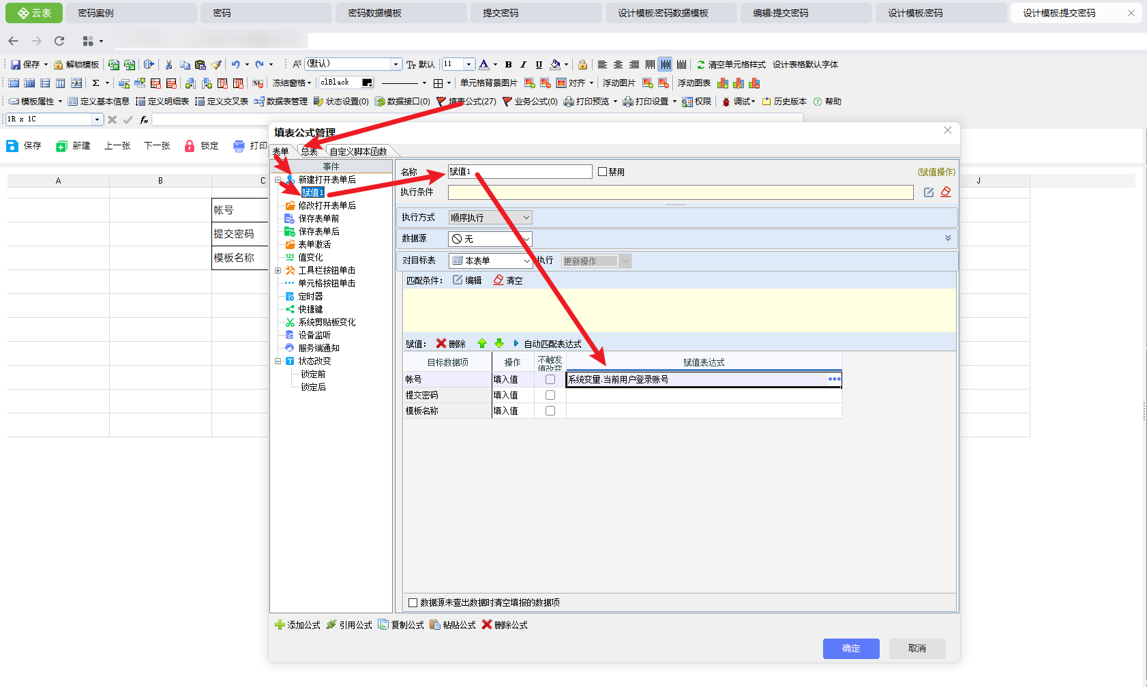Click the paste clipboard icon in toolbar
1147x687 pixels.
(x=200, y=65)
